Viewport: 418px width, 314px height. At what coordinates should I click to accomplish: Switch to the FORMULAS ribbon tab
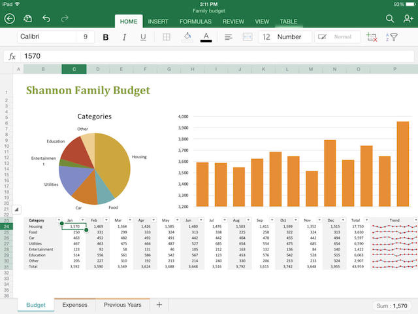tap(195, 22)
